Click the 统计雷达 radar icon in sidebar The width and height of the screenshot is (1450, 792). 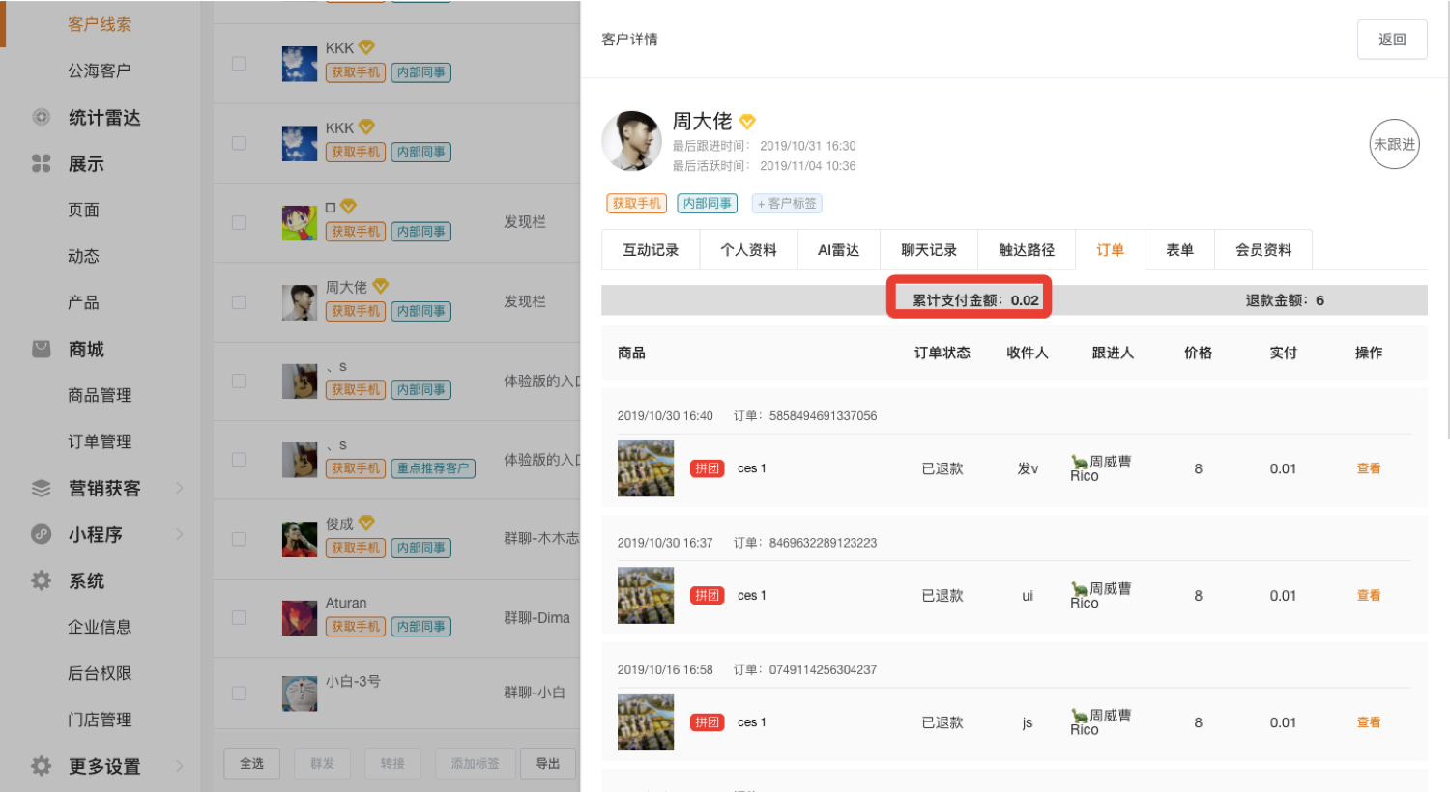point(41,117)
